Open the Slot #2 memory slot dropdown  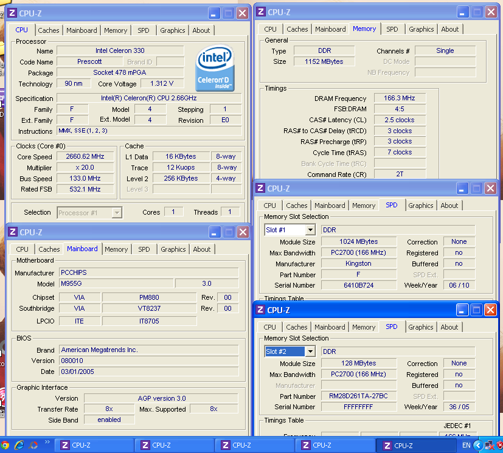click(310, 351)
